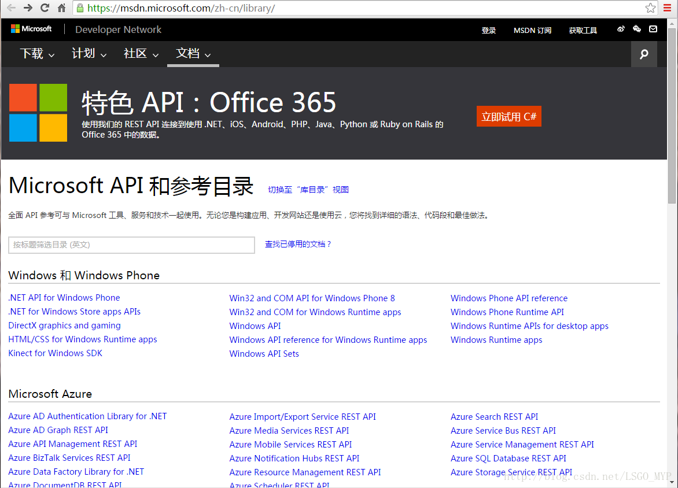Open Windows Phone API reference

tap(509, 298)
